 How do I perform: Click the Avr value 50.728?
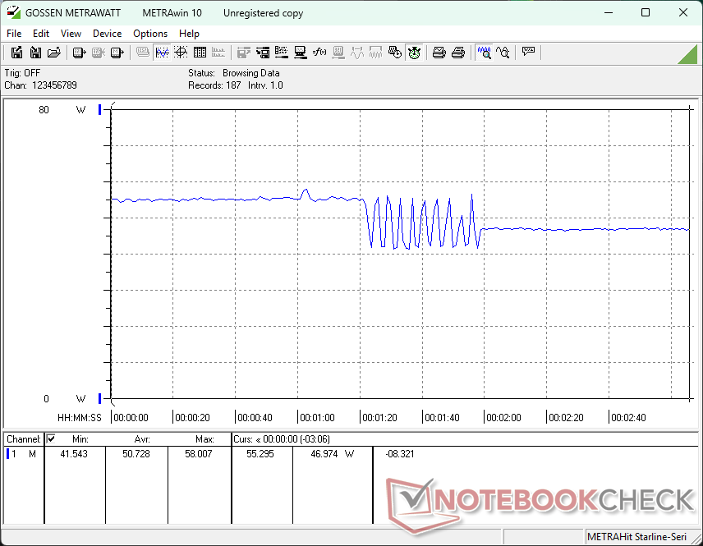136,454
